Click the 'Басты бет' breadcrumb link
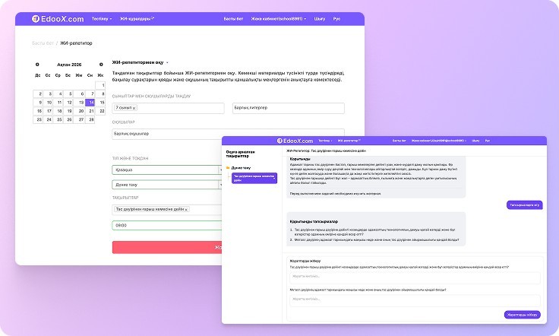 [43, 43]
